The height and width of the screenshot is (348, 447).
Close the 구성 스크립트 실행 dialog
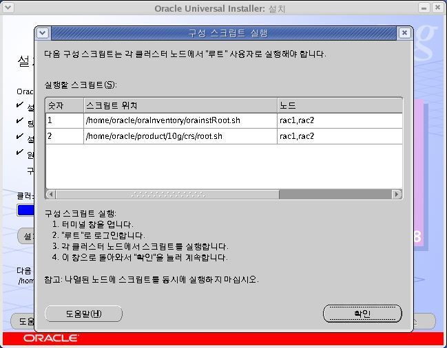(x=404, y=33)
